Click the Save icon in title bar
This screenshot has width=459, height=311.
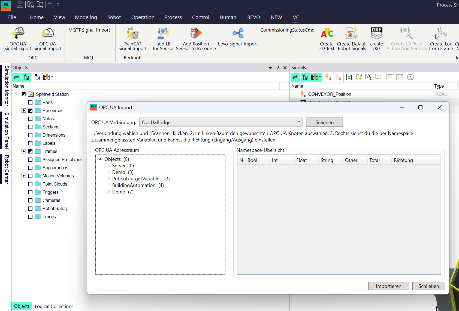20,5
